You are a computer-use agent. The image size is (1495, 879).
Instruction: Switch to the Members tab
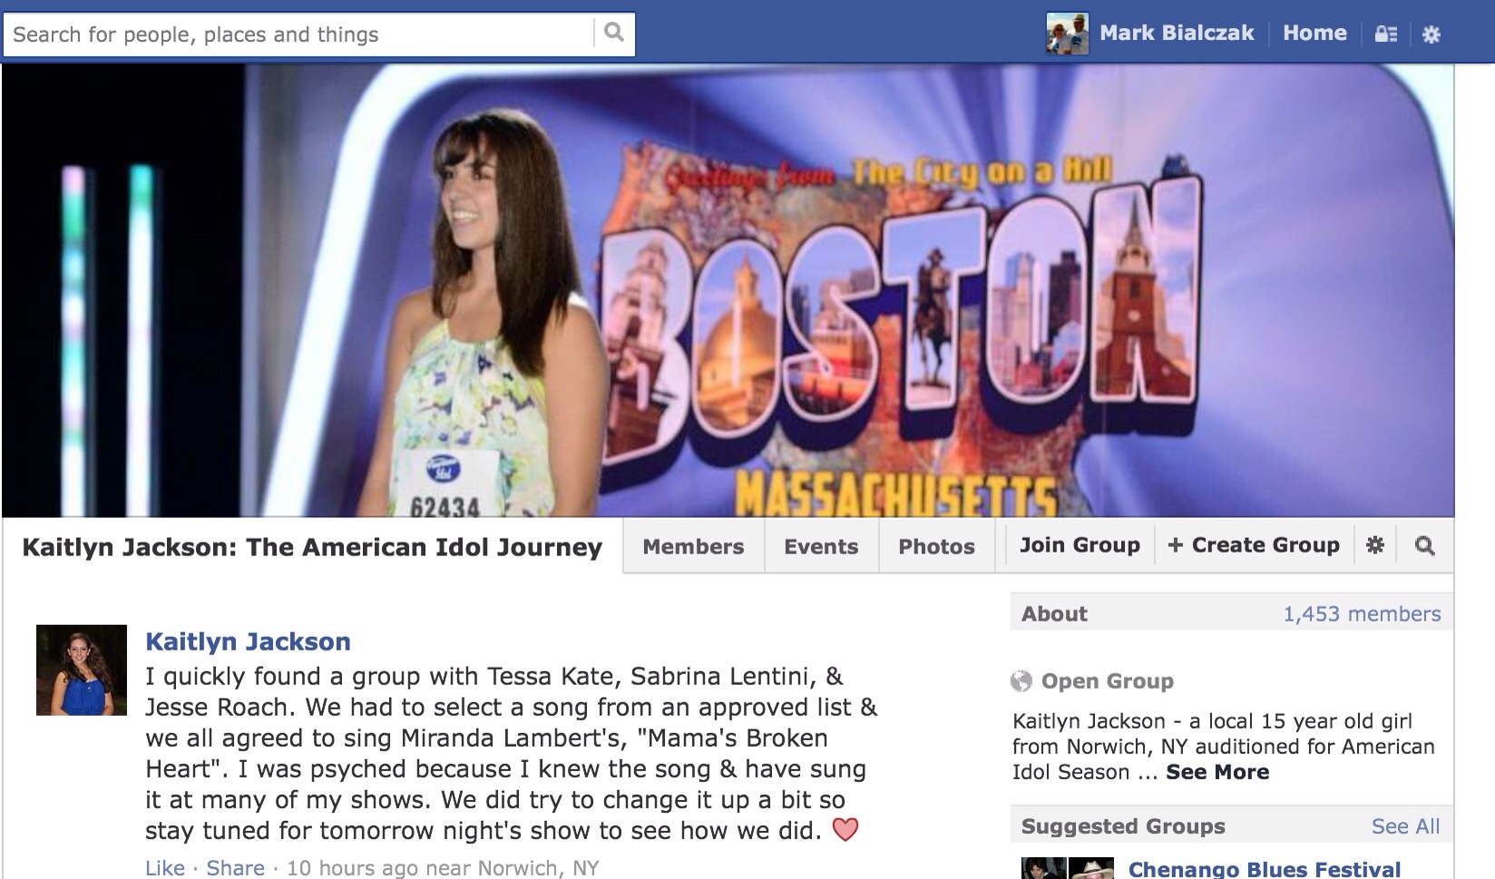693,546
